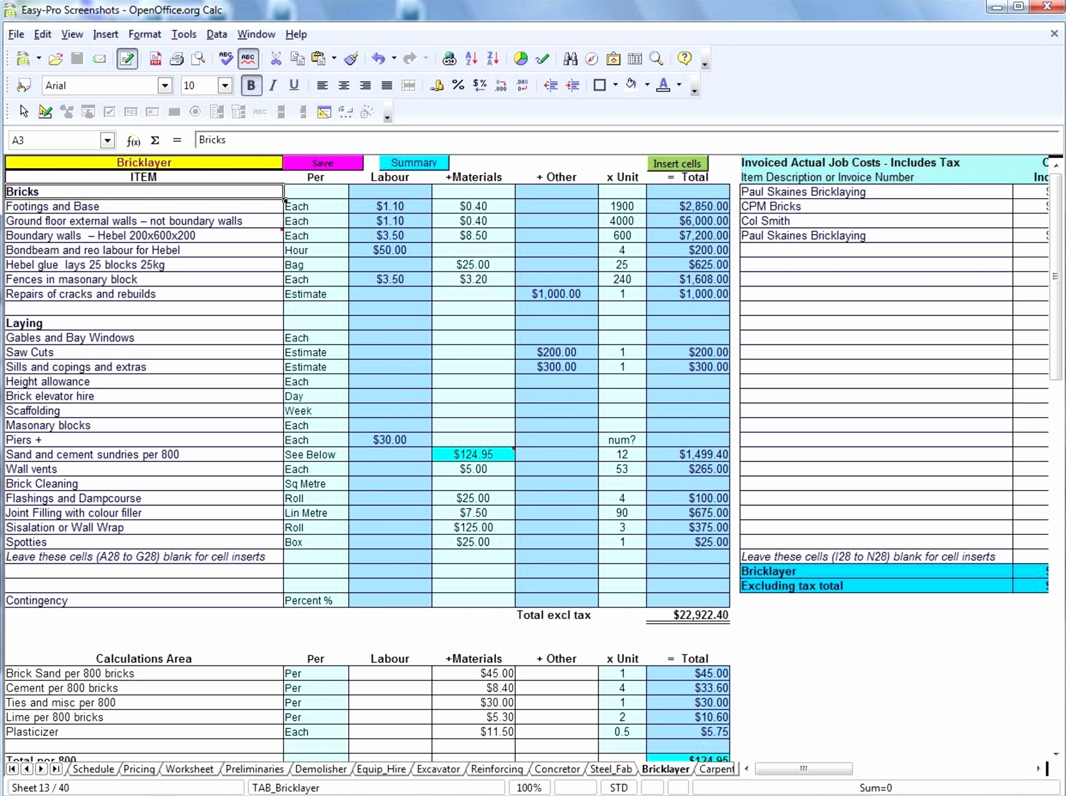Select the Cut icon
The height and width of the screenshot is (796, 1066).
pos(276,58)
